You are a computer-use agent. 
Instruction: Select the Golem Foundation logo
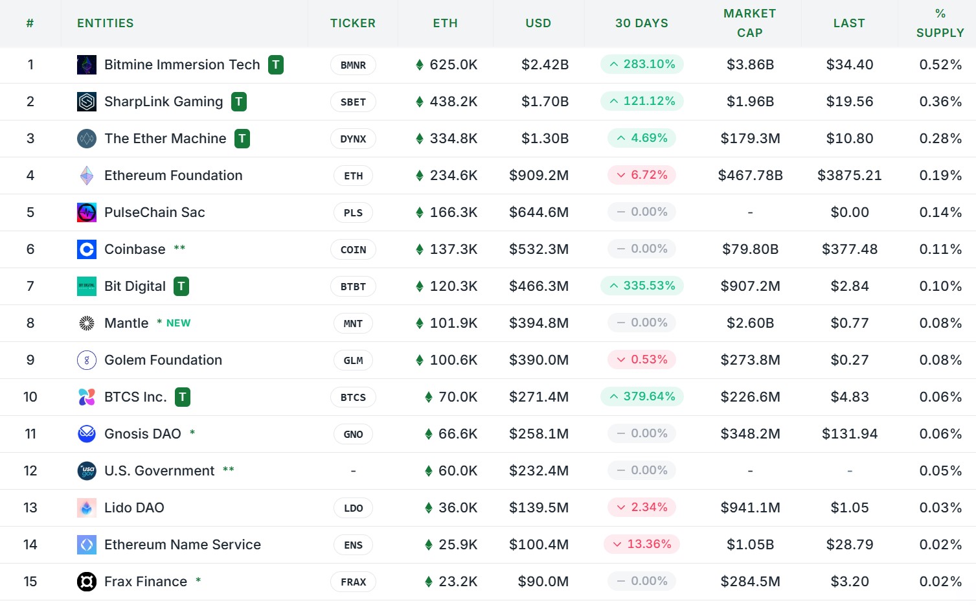86,360
